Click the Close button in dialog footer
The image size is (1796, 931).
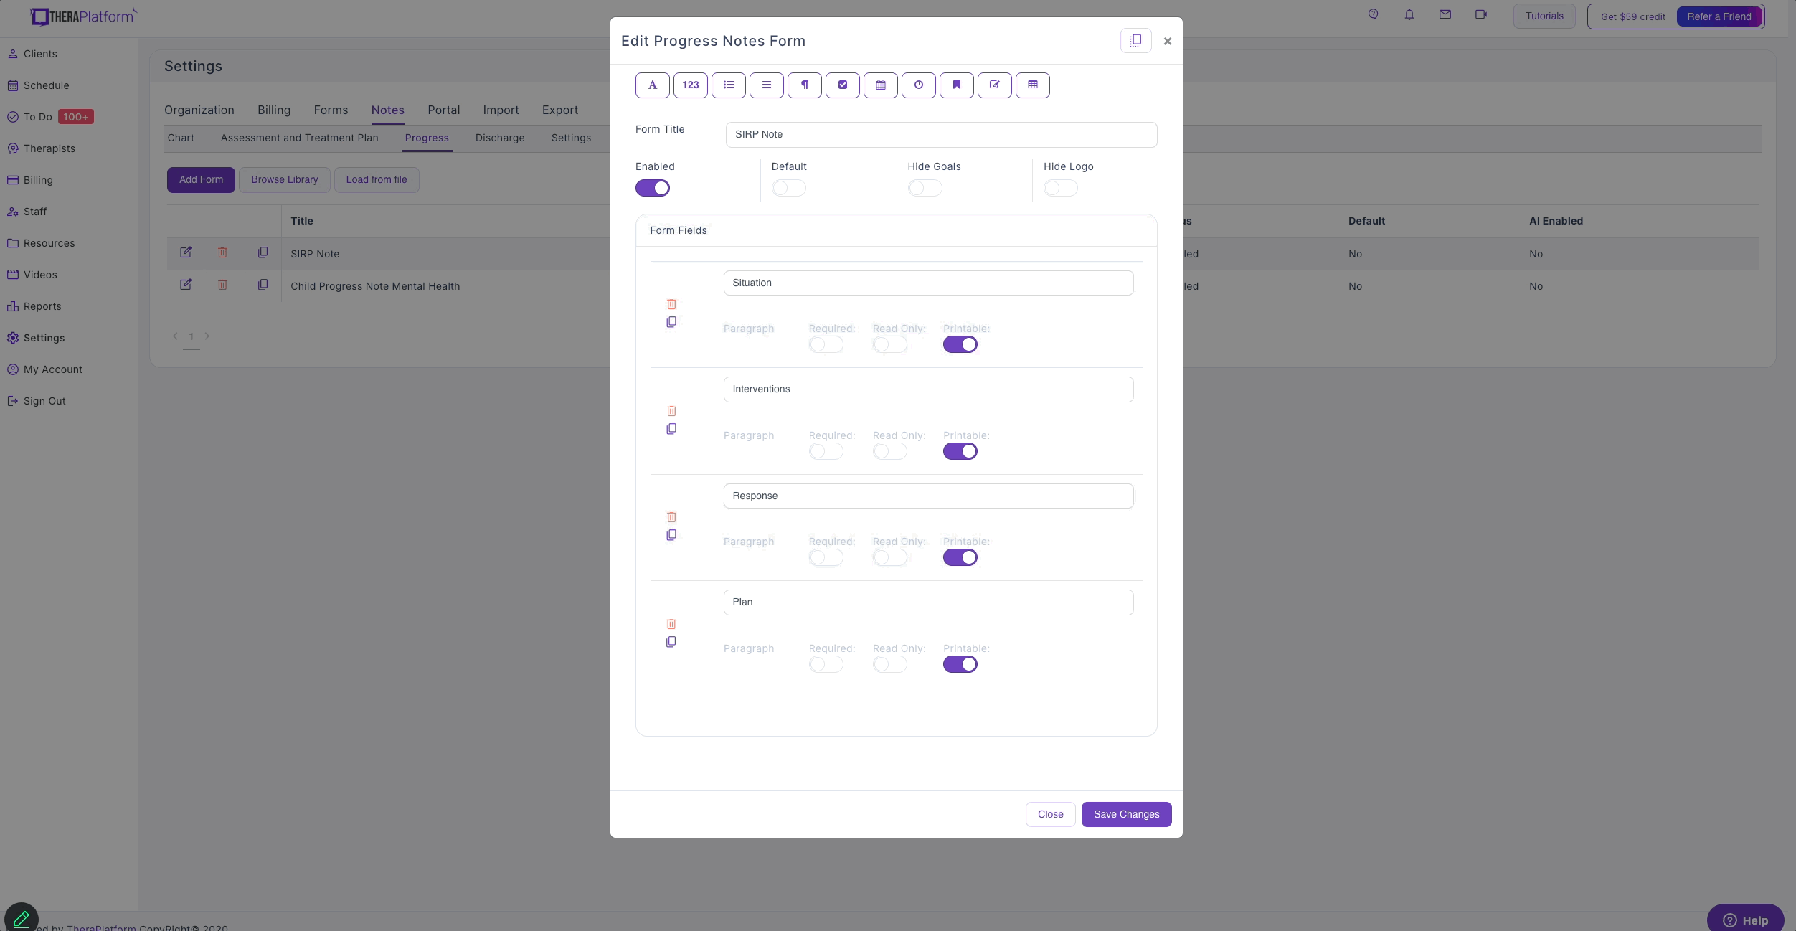[1050, 814]
